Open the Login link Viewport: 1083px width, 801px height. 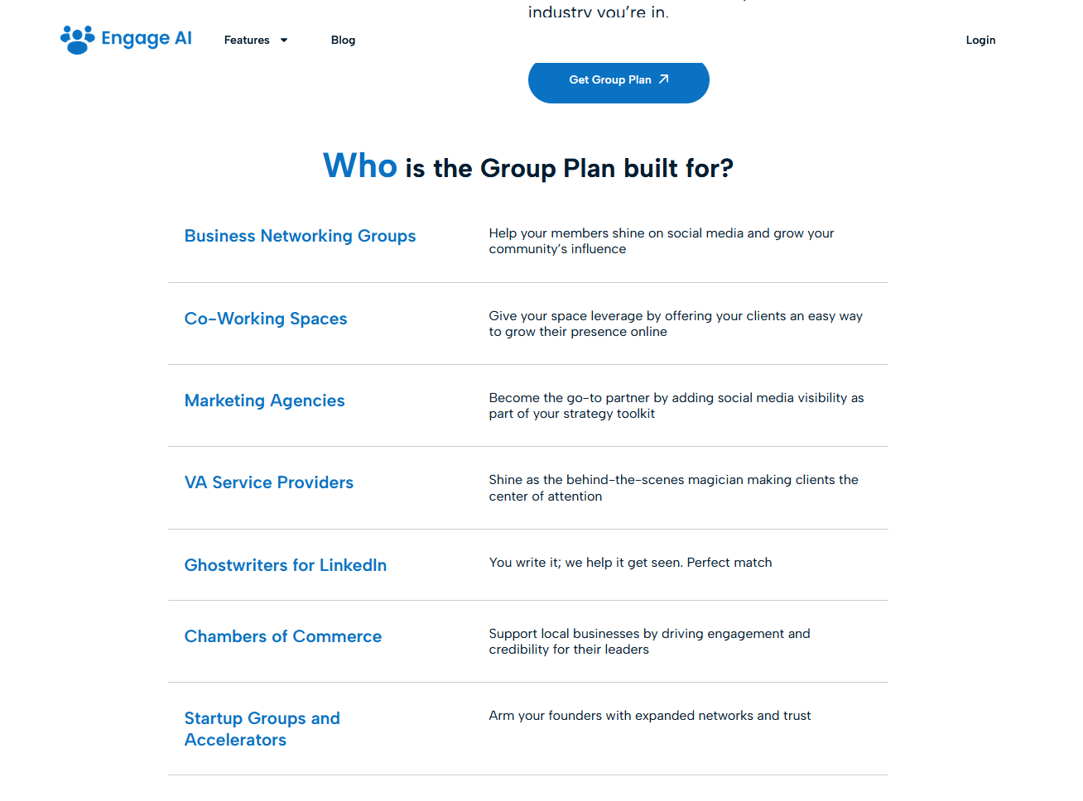[980, 40]
